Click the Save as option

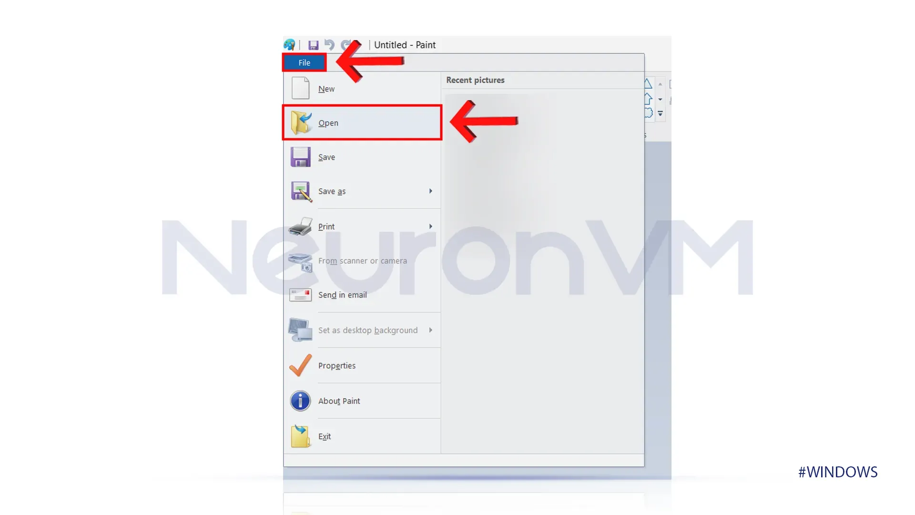[332, 191]
